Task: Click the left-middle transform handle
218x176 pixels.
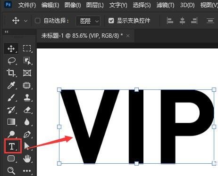Action: 59,127
